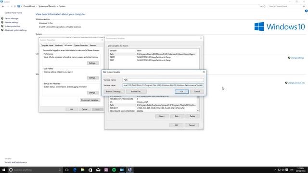
Task: Click the Control Panel taskbar icon
Action: click(122, 170)
